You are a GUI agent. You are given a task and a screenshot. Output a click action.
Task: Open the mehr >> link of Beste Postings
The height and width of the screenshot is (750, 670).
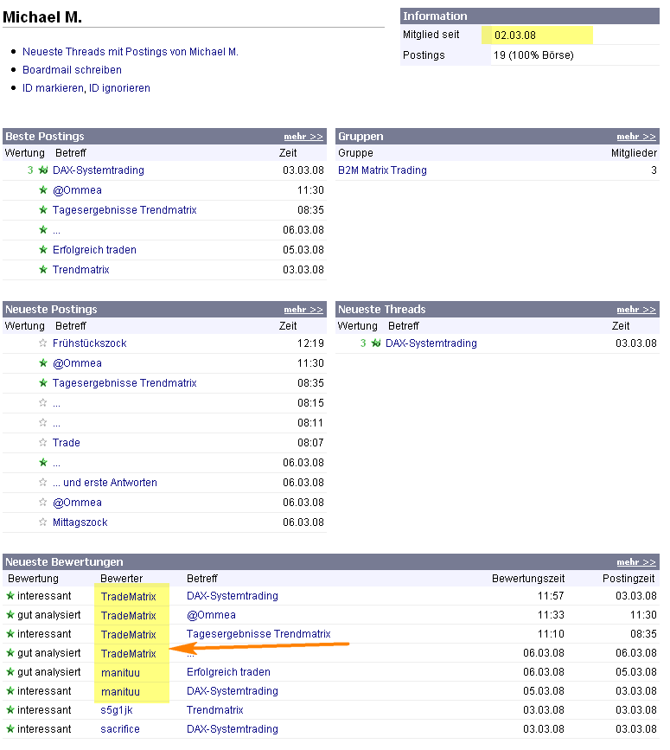[304, 136]
